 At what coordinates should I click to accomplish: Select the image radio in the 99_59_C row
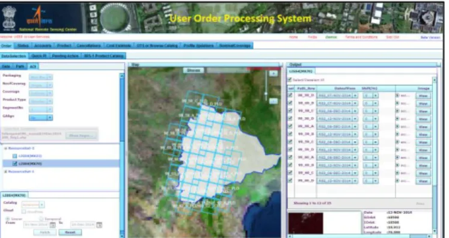[x=397, y=142]
